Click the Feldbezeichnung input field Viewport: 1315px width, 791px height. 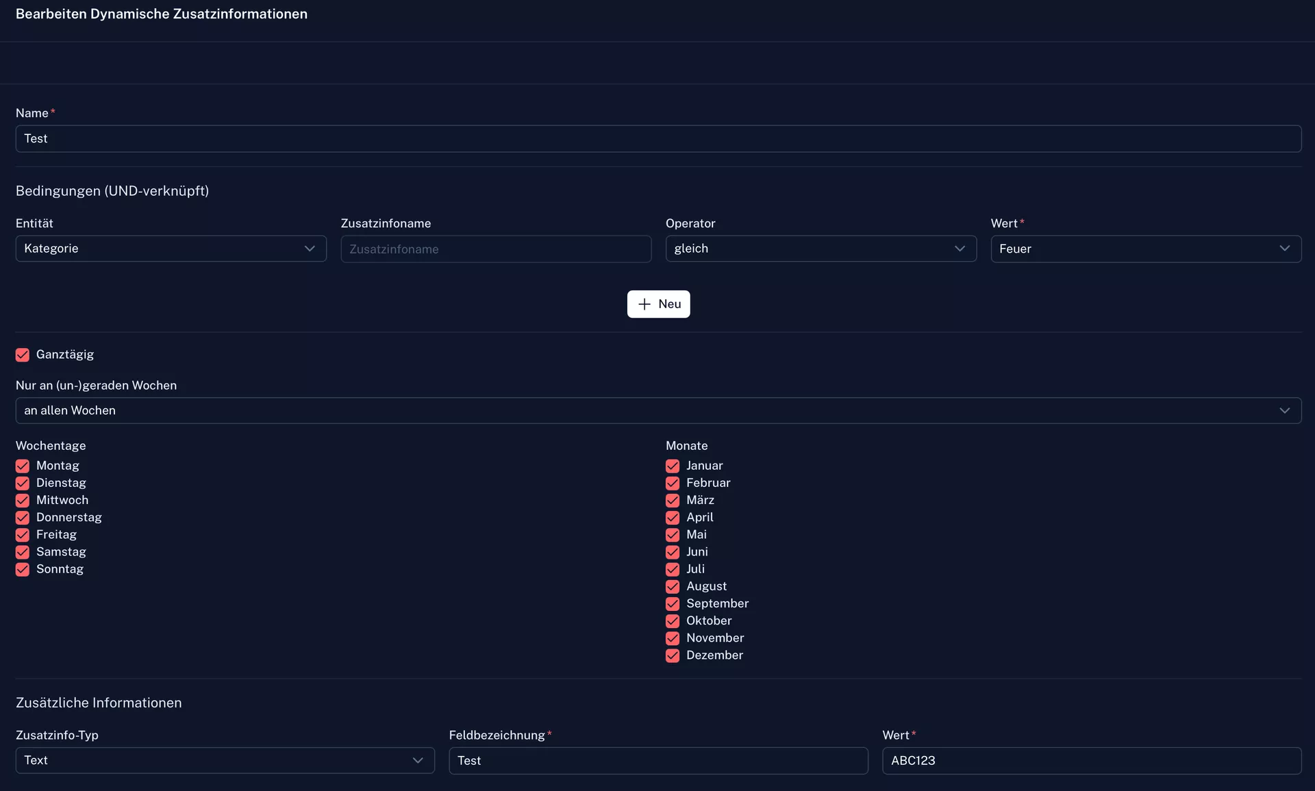click(x=657, y=760)
